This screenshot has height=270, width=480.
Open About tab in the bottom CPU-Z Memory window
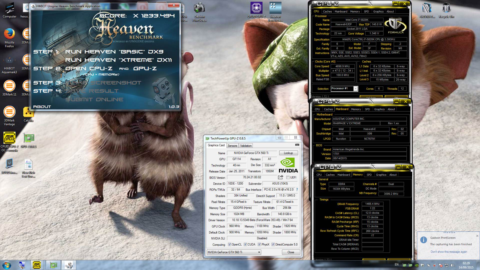click(393, 175)
